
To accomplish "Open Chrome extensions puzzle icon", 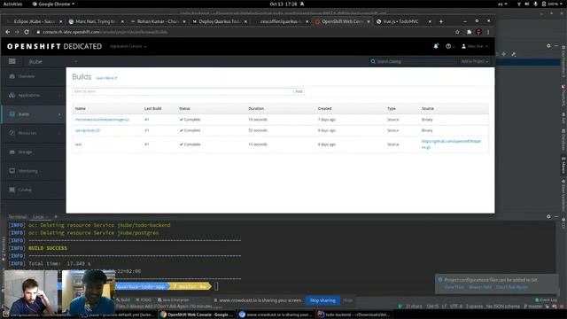I will (x=469, y=32).
